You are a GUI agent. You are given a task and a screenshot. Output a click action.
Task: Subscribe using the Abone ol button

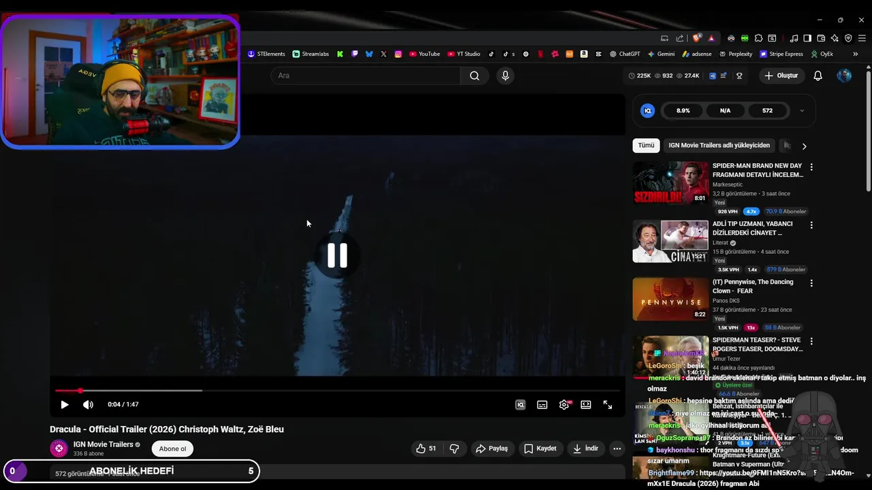pyautogui.click(x=172, y=448)
